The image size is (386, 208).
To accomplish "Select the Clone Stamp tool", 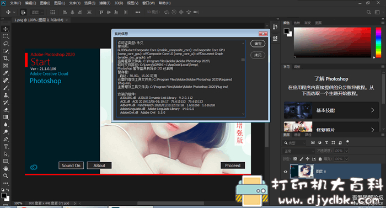I will click(6, 95).
